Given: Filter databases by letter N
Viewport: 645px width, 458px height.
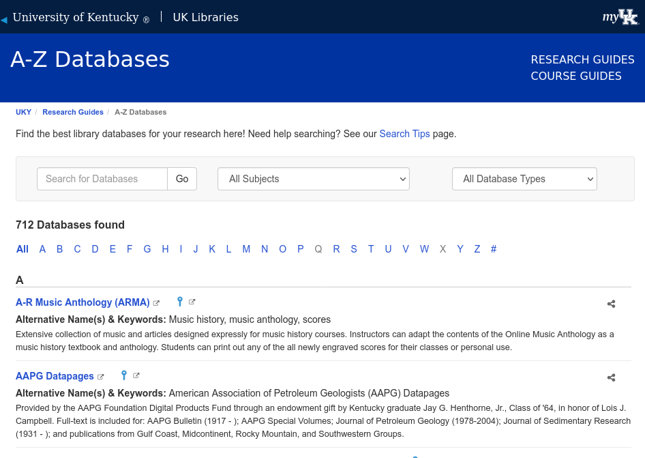Looking at the screenshot, I should 265,249.
